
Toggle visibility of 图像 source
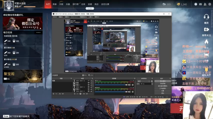pyautogui.click(x=89, y=83)
